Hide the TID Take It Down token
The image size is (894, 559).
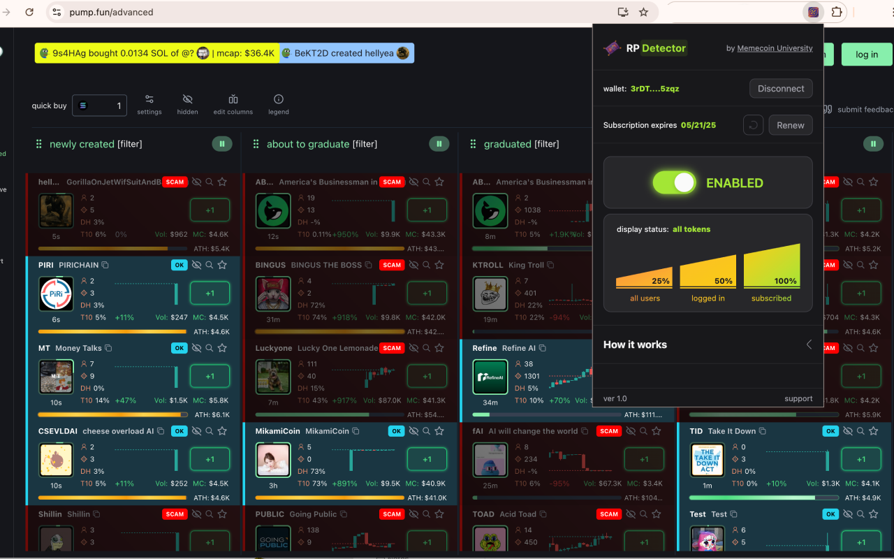pos(848,431)
